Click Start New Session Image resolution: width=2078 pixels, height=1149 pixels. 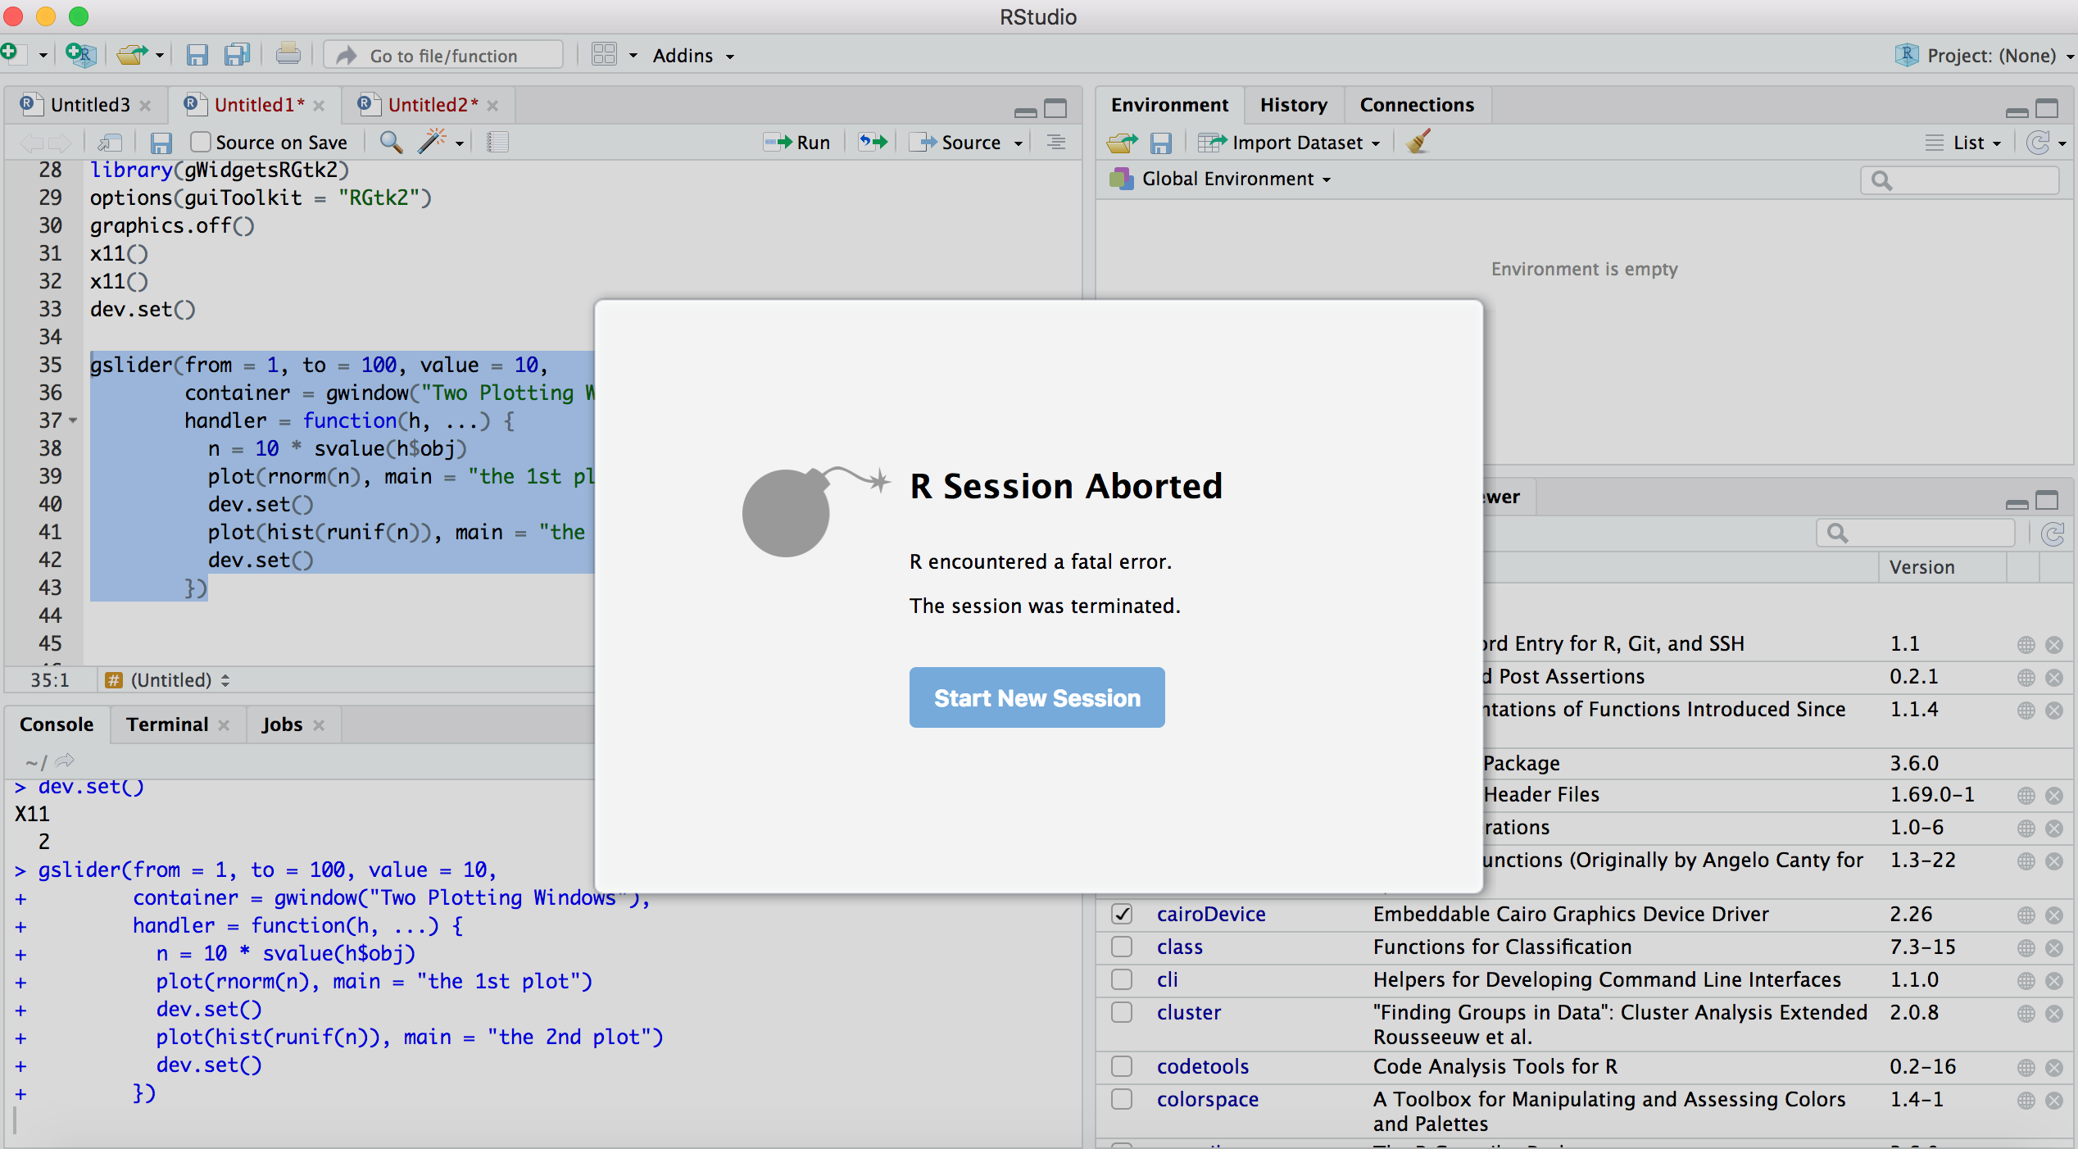point(1036,697)
